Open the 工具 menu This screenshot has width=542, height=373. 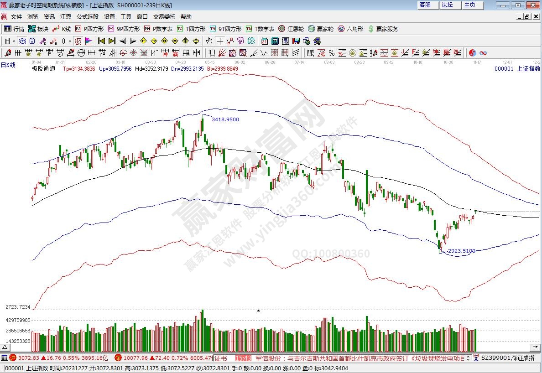(x=125, y=16)
